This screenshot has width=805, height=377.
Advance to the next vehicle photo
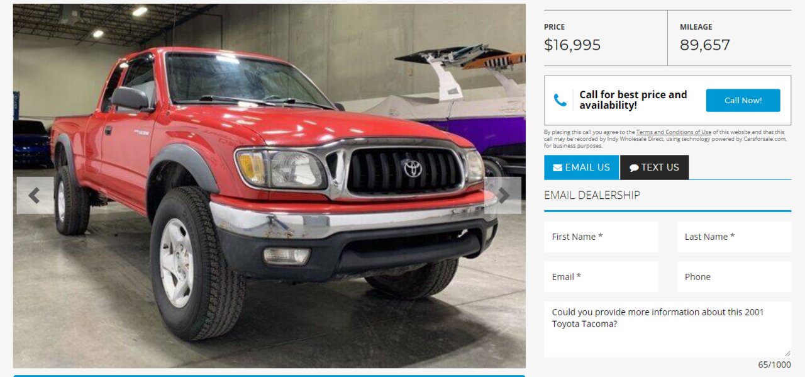coord(503,196)
